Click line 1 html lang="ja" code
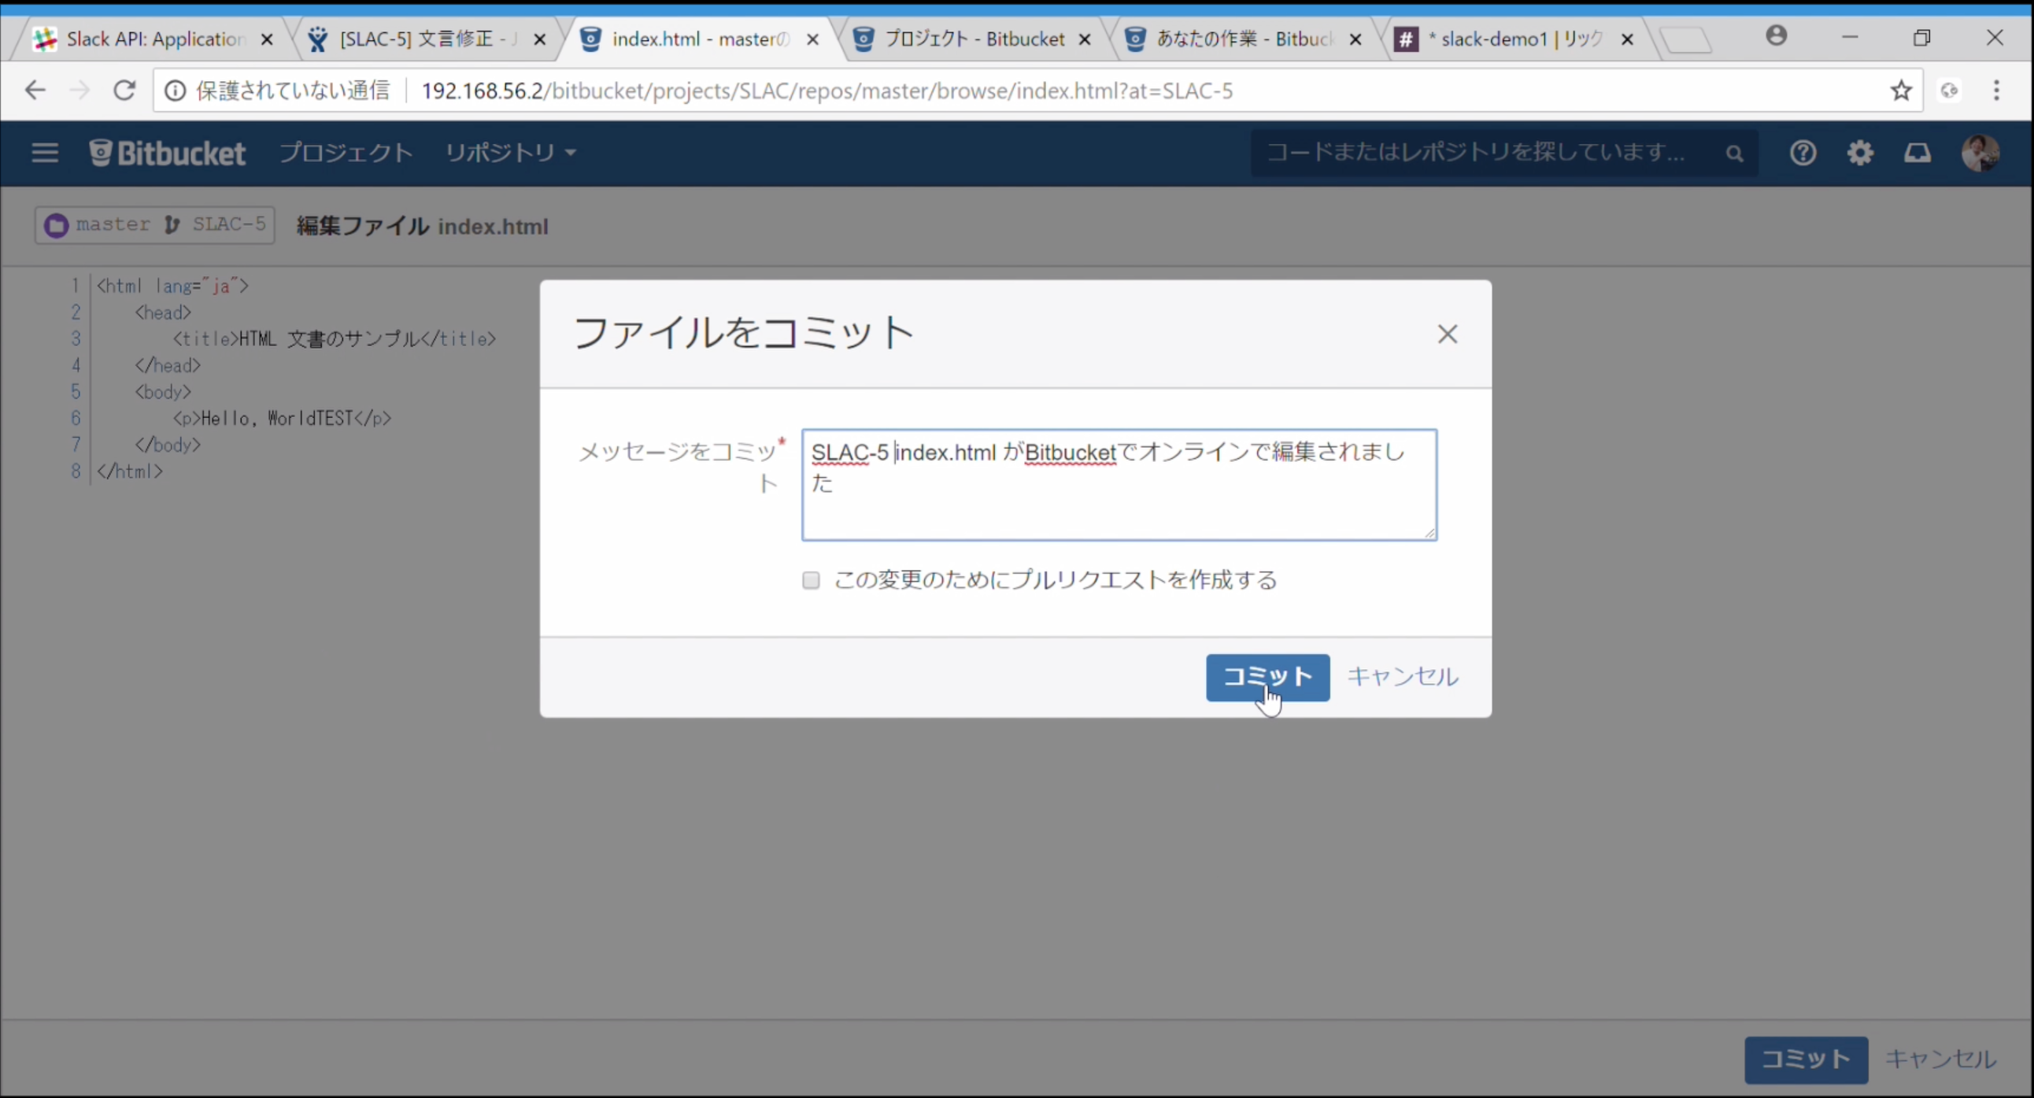 (173, 286)
